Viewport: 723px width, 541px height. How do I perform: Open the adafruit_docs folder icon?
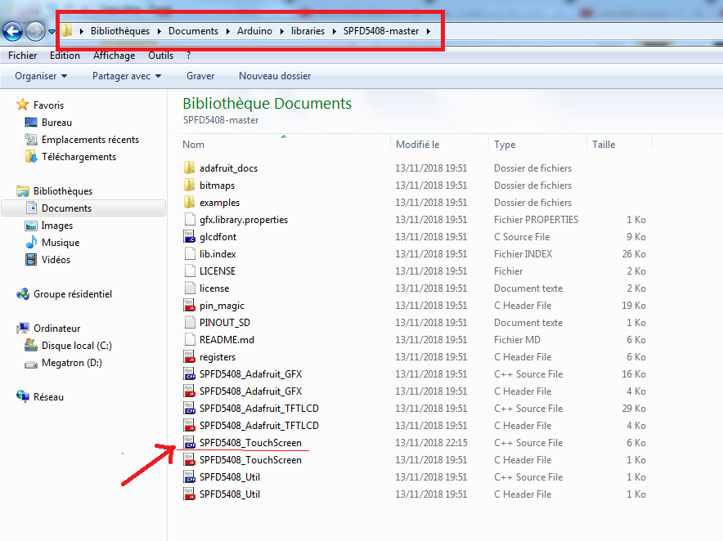point(189,168)
